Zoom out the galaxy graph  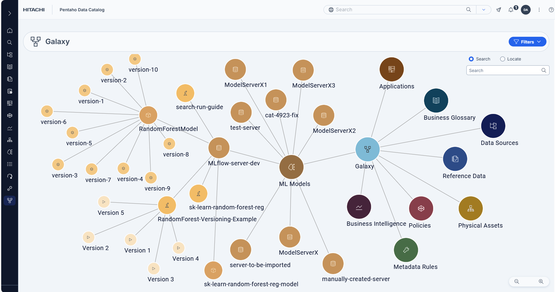point(517,282)
